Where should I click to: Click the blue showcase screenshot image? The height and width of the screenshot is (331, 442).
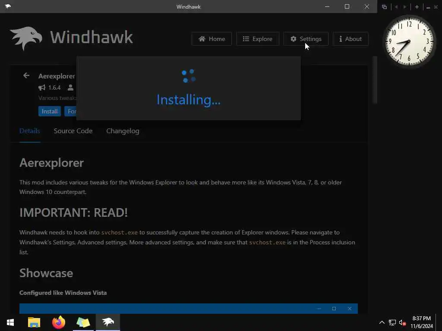coord(189,309)
